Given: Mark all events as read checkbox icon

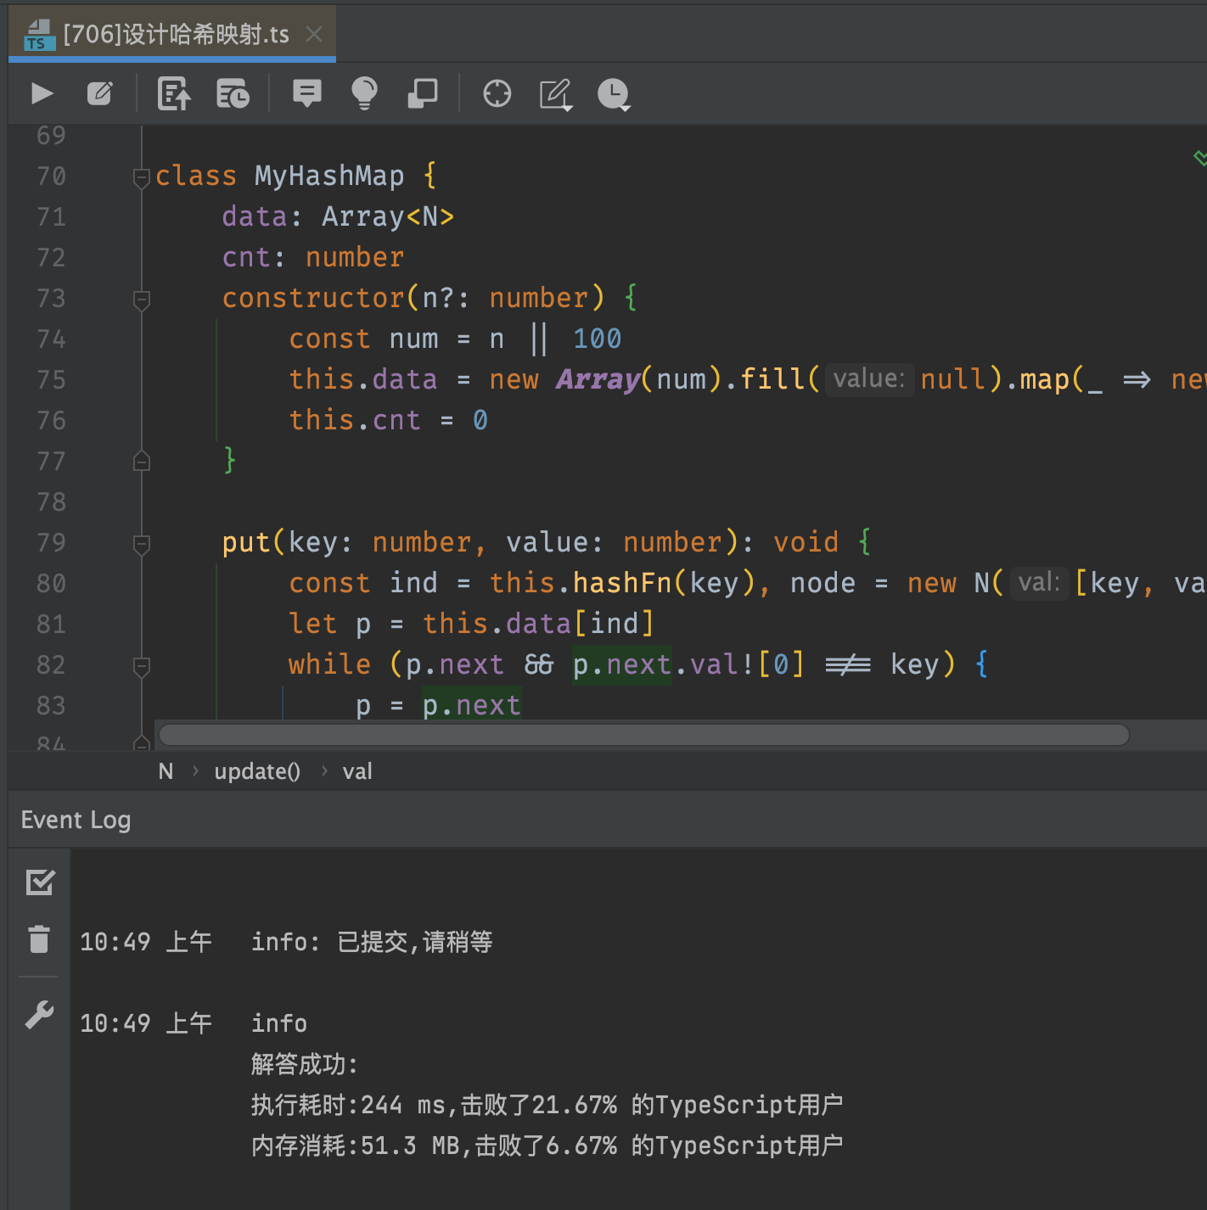Looking at the screenshot, I should [x=40, y=882].
